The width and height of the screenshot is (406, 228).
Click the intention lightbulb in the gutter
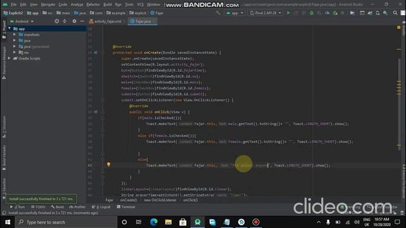[x=108, y=165]
